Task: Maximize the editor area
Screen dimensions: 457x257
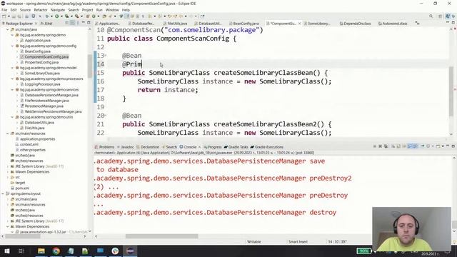Action: coord(453,23)
